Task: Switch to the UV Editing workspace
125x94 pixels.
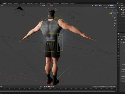Action: [22, 3]
